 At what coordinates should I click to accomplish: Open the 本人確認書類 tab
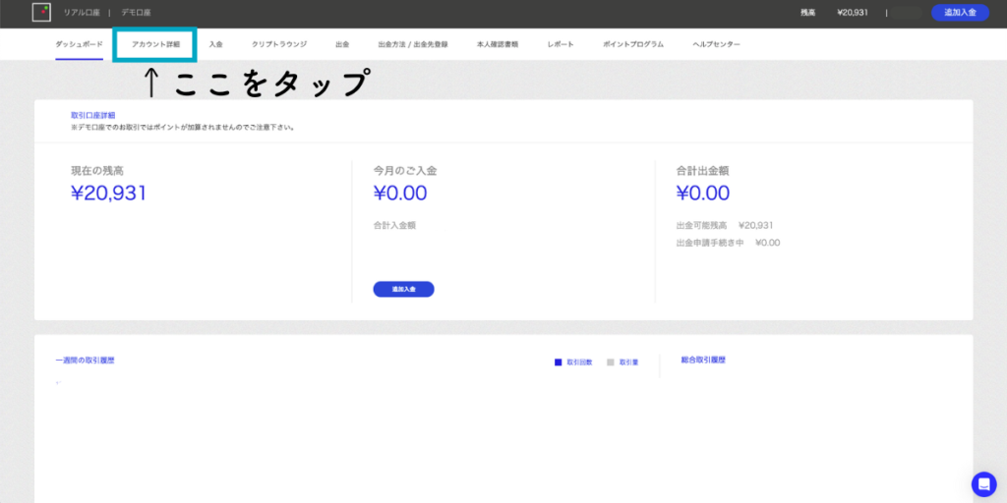pos(498,44)
